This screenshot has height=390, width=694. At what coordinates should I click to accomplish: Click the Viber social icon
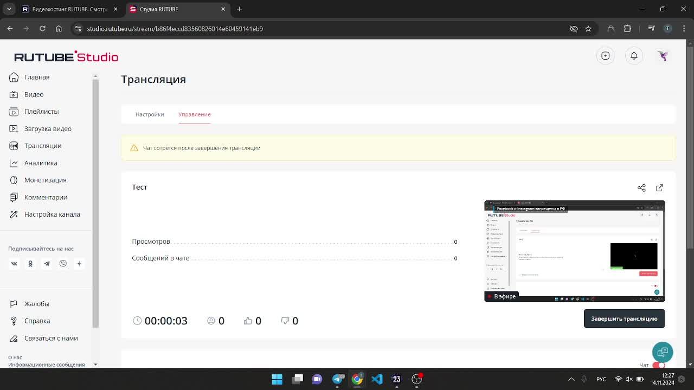[63, 264]
